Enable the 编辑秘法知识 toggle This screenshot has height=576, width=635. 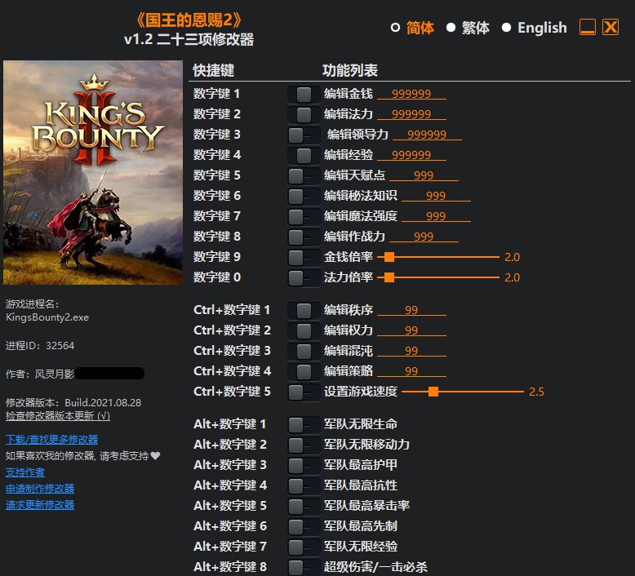[304, 197]
